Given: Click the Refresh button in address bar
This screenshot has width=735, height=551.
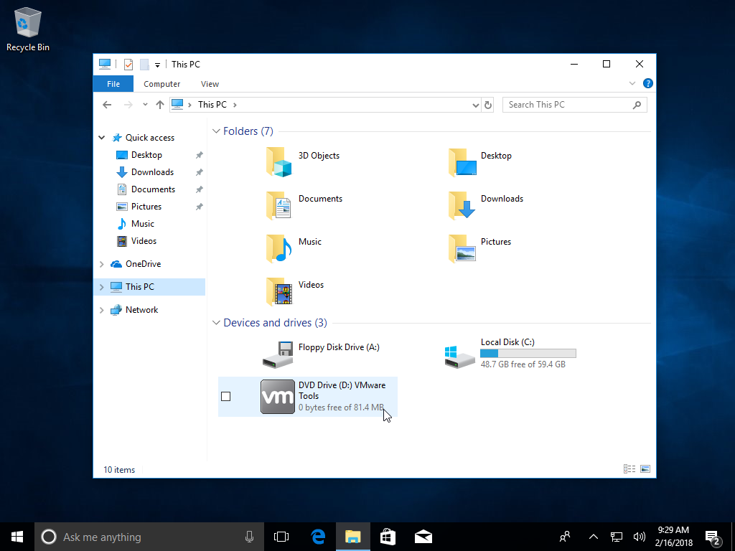Looking at the screenshot, I should (x=488, y=105).
